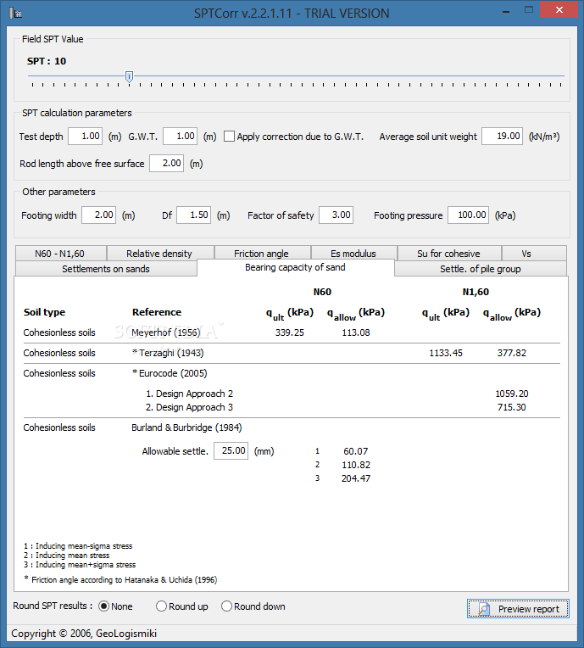Viewport: 584px width, 648px height.
Task: Click the '1. Design Approach 2' label
Action: coord(190,394)
